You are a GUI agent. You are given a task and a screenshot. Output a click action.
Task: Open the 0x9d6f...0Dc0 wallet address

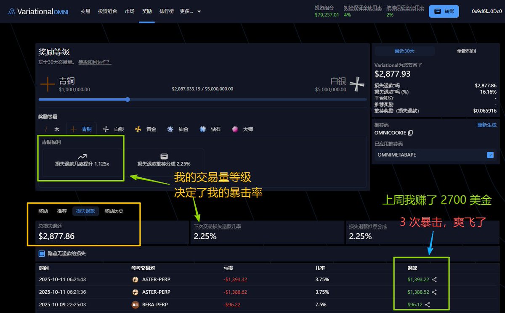(487, 11)
